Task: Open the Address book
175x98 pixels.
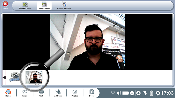Action: [58, 93]
